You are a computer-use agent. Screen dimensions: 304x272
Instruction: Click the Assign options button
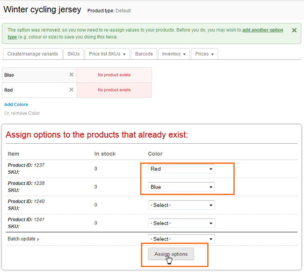point(171,254)
